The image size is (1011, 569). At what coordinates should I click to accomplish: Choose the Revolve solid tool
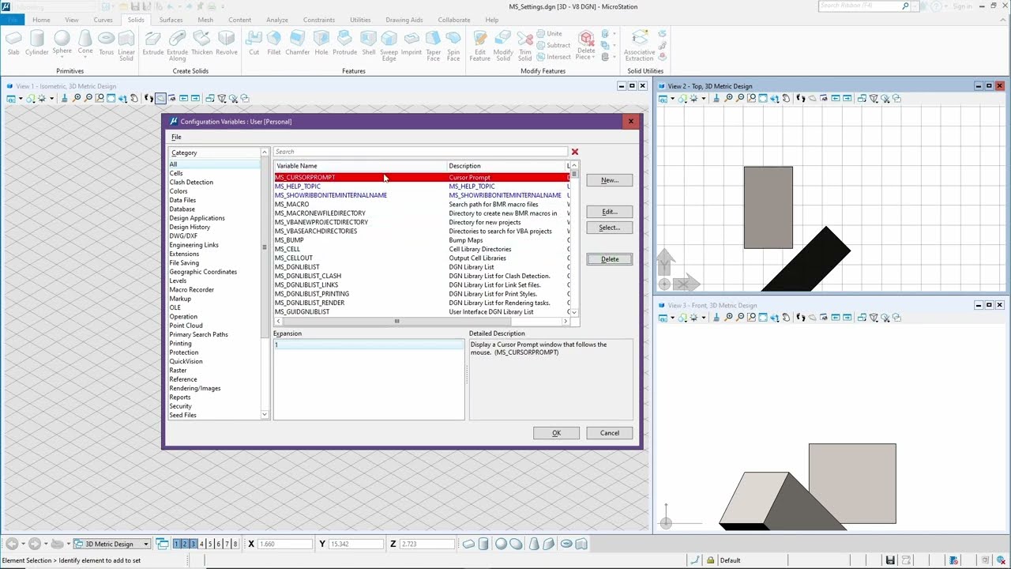(227, 43)
